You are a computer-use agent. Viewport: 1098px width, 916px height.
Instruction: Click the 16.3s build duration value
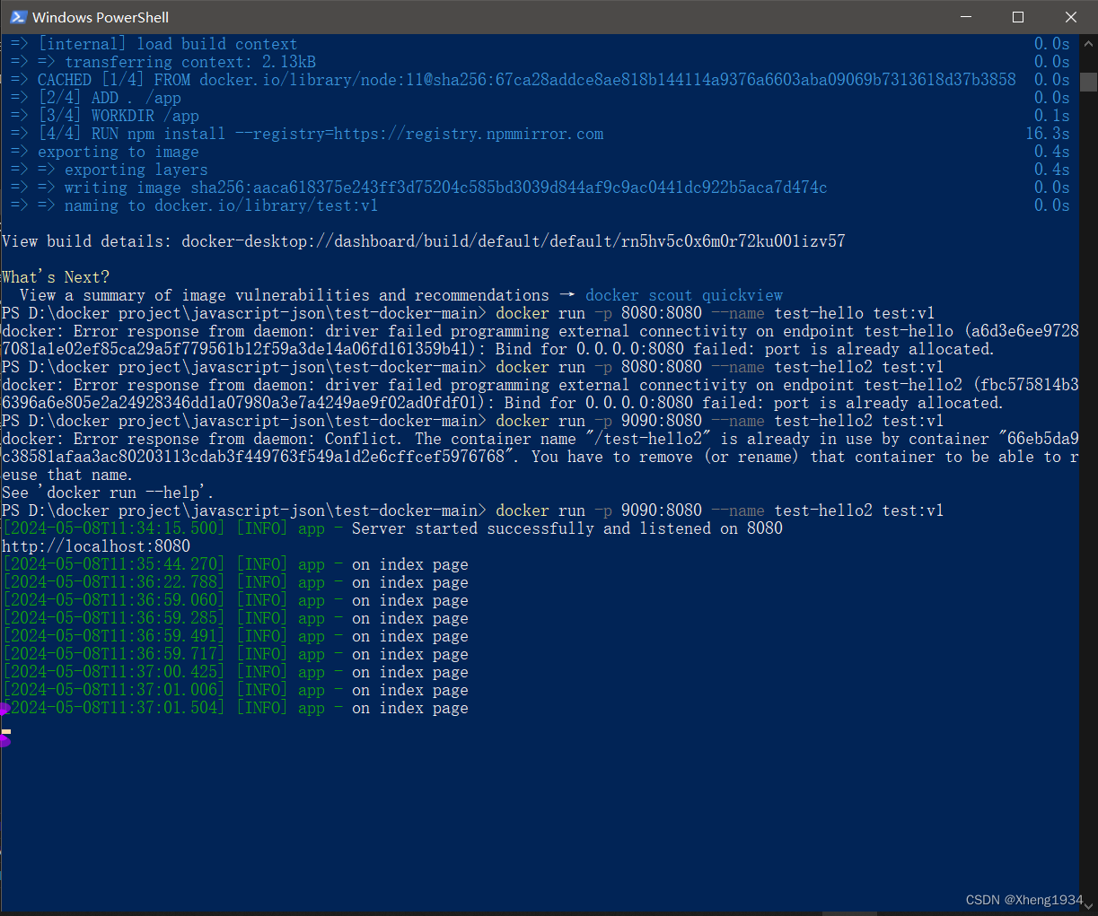click(x=1047, y=133)
